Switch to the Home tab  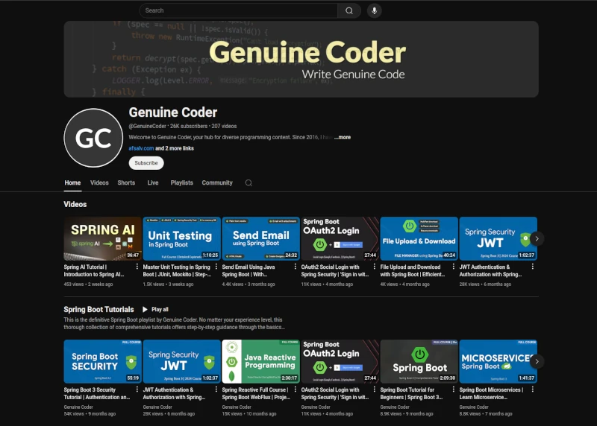tap(72, 182)
